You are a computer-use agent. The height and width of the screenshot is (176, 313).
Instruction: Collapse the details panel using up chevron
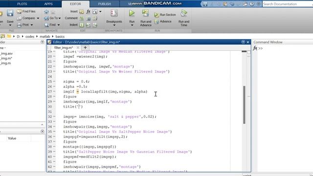coord(42,125)
